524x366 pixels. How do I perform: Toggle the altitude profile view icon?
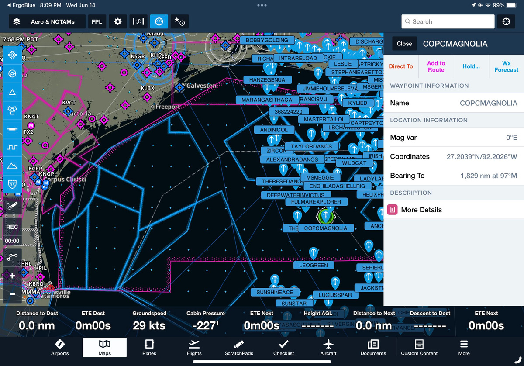click(138, 21)
